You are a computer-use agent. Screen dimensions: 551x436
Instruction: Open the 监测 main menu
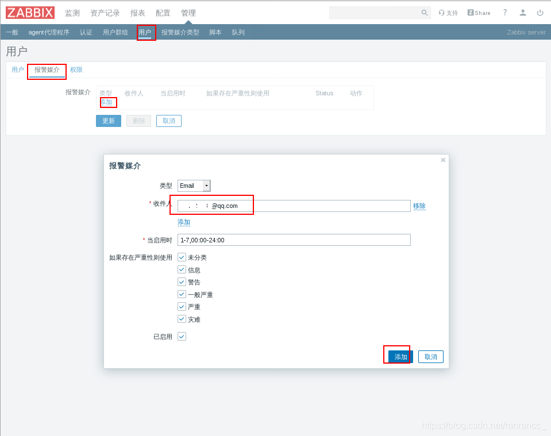72,13
